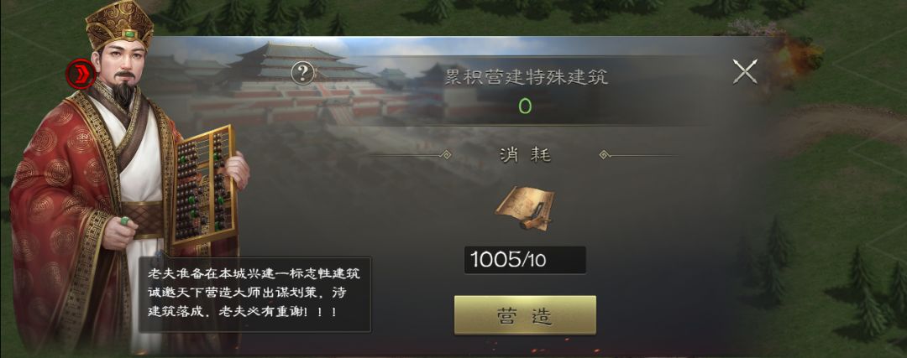The width and height of the screenshot is (907, 358).
Task: Close the dialog with crossed-swords X
Action: 744,72
